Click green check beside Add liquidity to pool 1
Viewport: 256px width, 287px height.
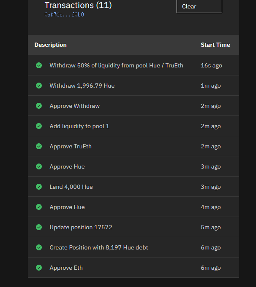(x=39, y=126)
